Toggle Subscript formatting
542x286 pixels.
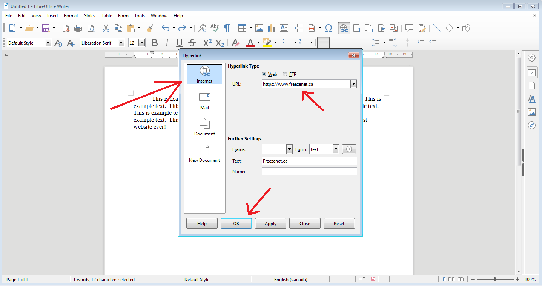(220, 43)
